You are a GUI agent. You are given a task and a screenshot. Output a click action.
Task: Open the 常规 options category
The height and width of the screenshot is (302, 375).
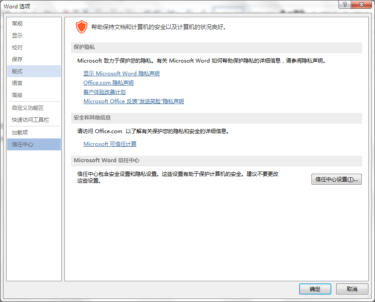(x=34, y=24)
